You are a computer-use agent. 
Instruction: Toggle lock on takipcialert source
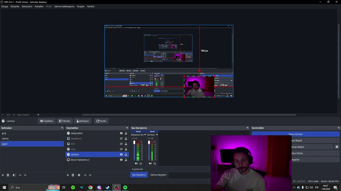pos(126,133)
